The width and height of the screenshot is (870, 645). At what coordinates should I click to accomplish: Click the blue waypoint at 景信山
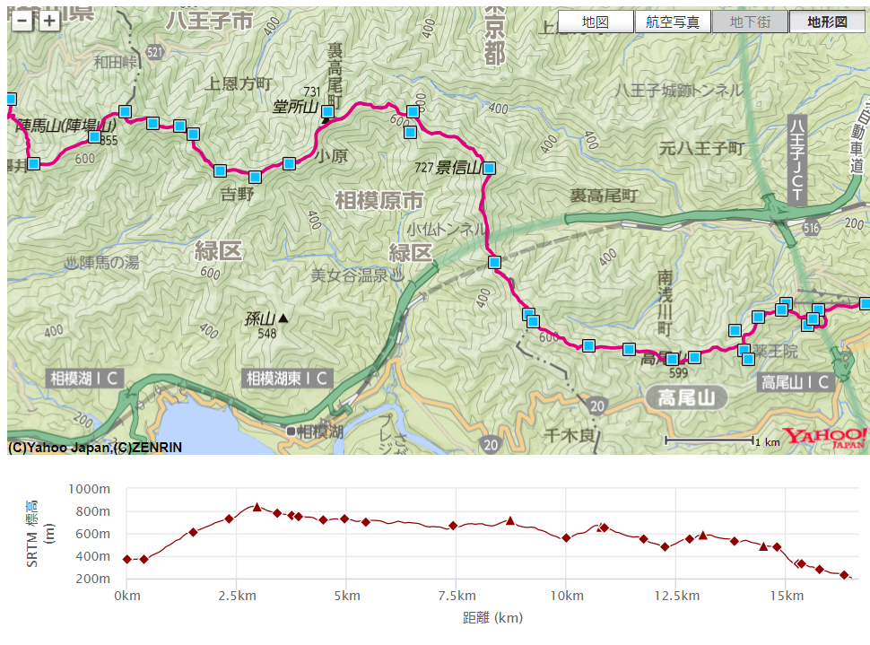tap(489, 168)
